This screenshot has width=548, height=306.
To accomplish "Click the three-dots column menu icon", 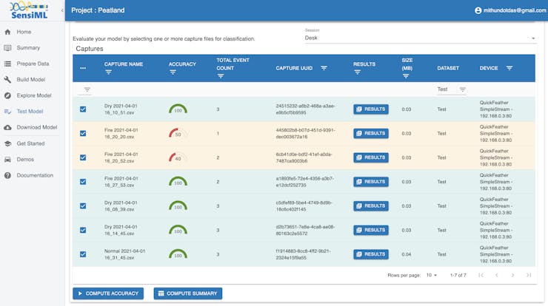I will [x=83, y=68].
